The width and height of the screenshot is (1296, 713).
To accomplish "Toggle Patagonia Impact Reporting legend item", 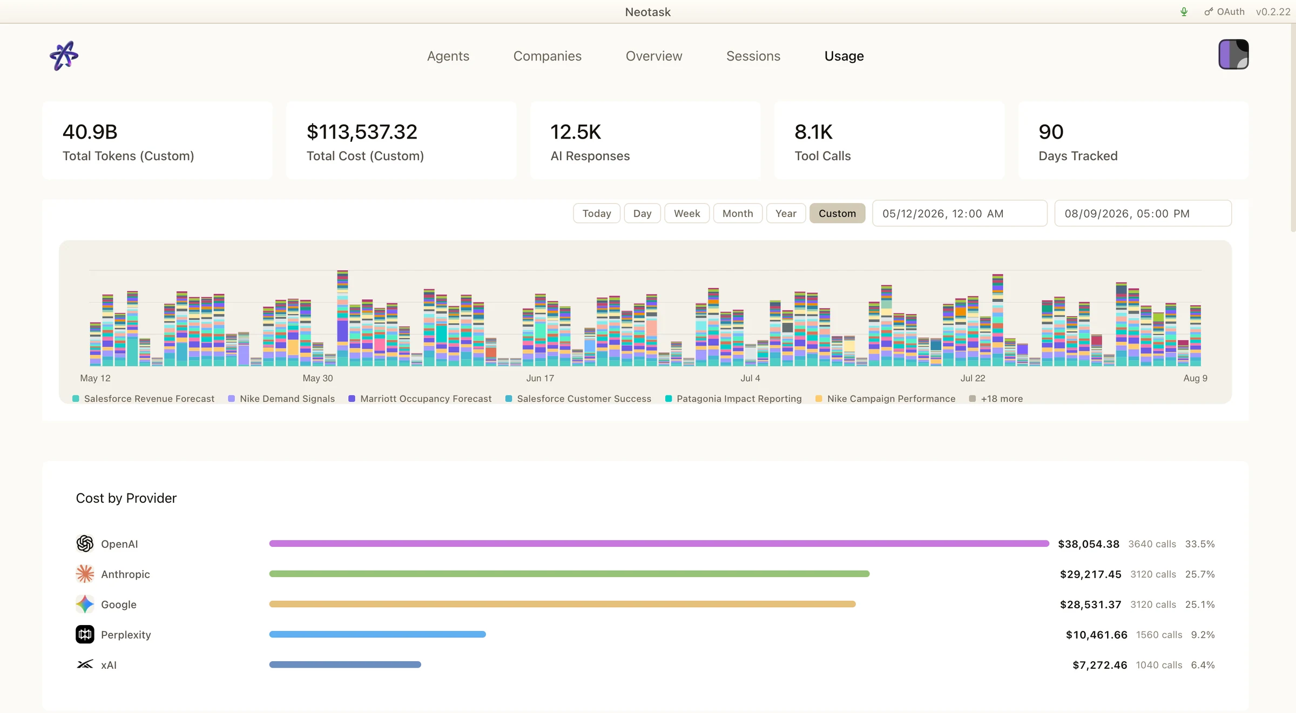I will pyautogui.click(x=733, y=399).
